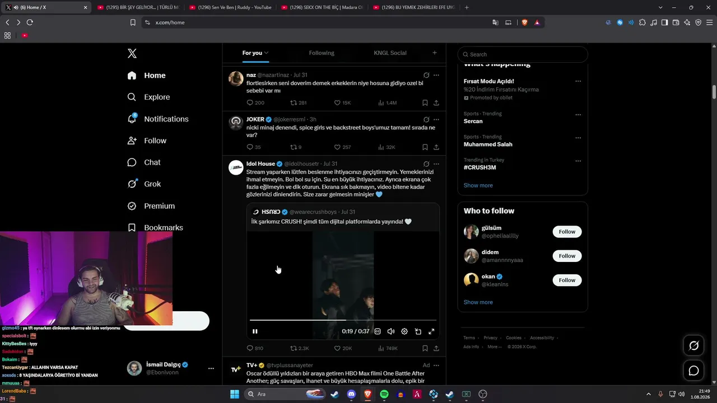The width and height of the screenshot is (717, 403).
Task: Open OBS Studio from taskbar
Action: click(x=483, y=394)
